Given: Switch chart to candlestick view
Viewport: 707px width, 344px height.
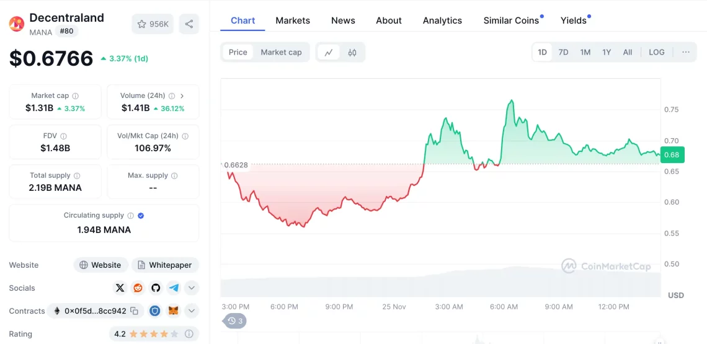Looking at the screenshot, I should click(x=352, y=53).
